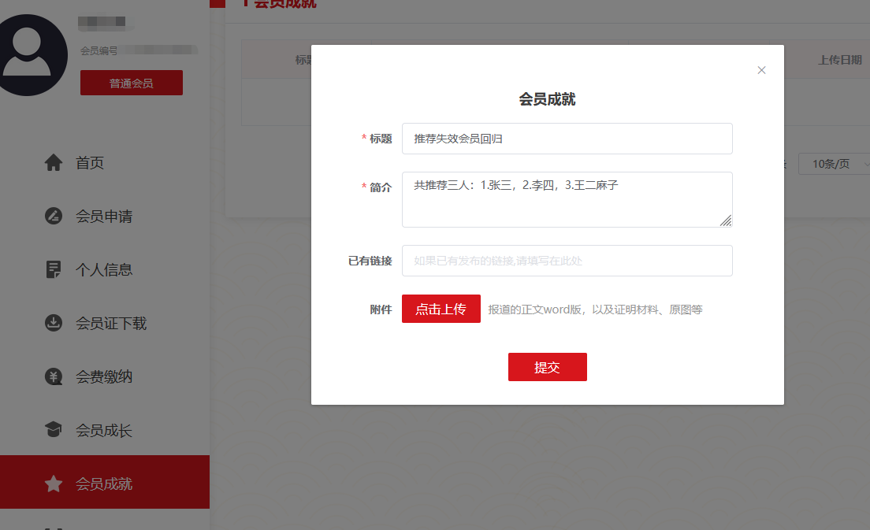Click the 会员成长 graduation cap icon
The image size is (870, 530).
pyautogui.click(x=54, y=430)
